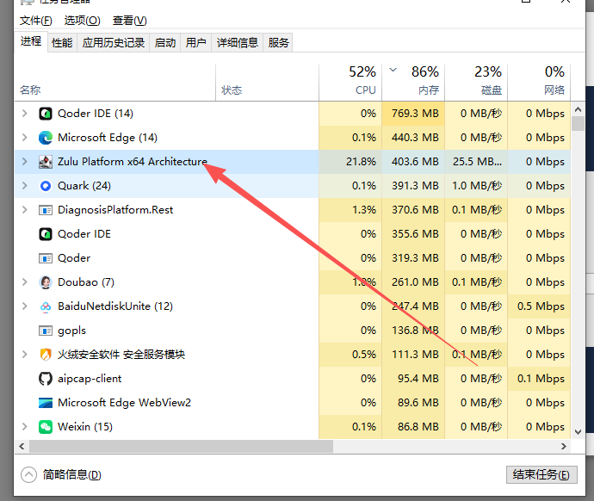The image size is (594, 501).
Task: Sort by the 名称 column header
Action: pyautogui.click(x=114, y=83)
